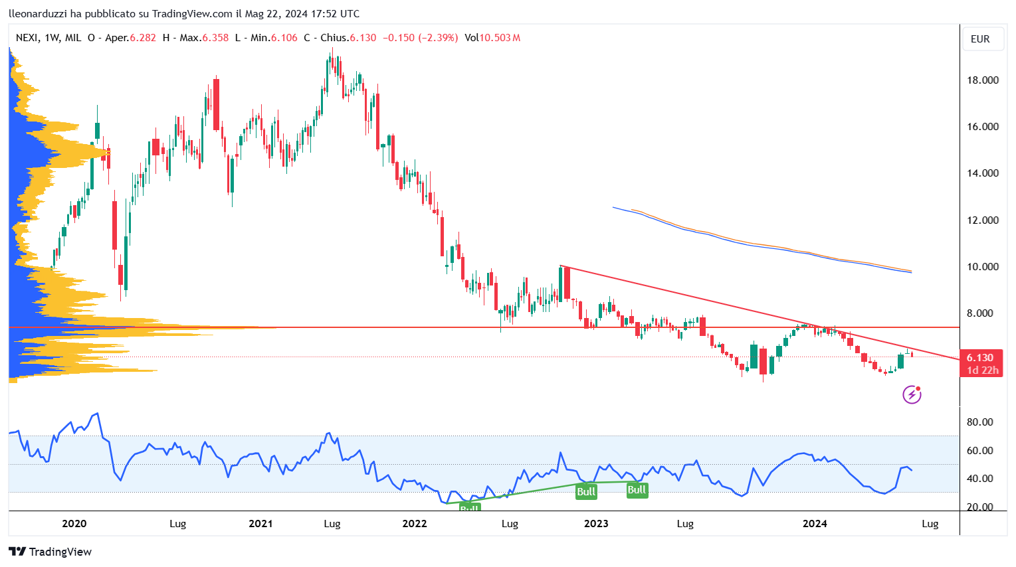
Task: Click the TradingView logo
Action: (x=51, y=552)
